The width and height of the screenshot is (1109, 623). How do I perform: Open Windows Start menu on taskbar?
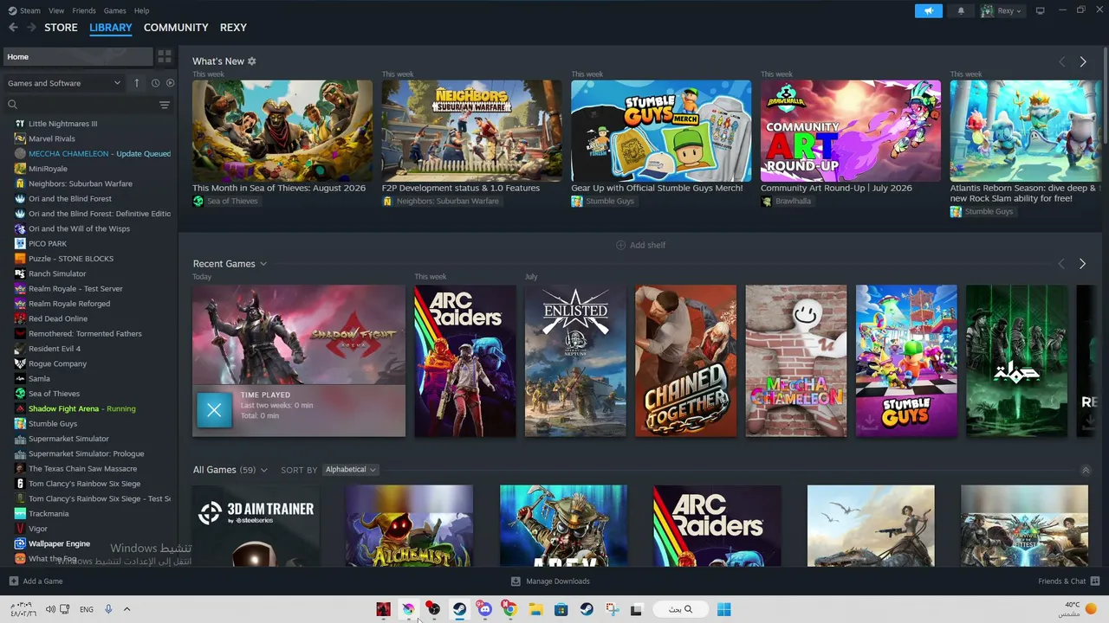point(724,609)
